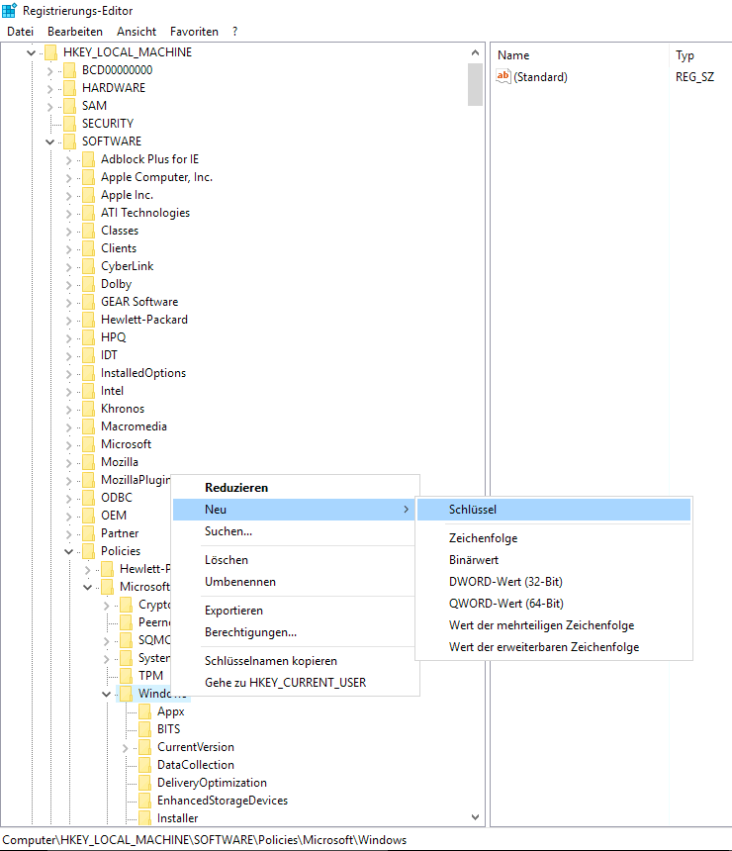Select the Khronos folder icon
This screenshot has width=732, height=851.
tap(88, 409)
